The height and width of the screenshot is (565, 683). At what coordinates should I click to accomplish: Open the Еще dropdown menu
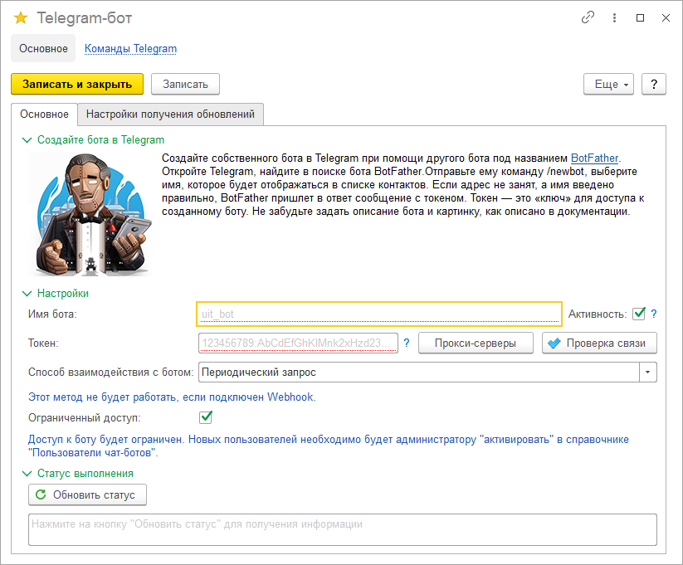coord(608,84)
